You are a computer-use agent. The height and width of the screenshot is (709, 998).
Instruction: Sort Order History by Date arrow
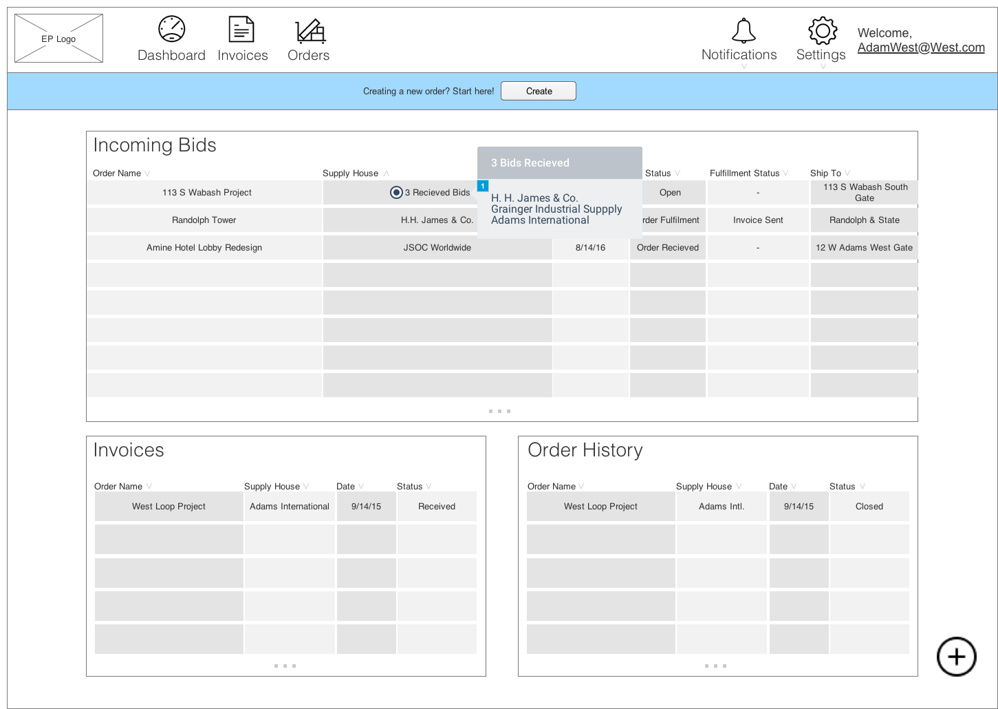(x=794, y=487)
